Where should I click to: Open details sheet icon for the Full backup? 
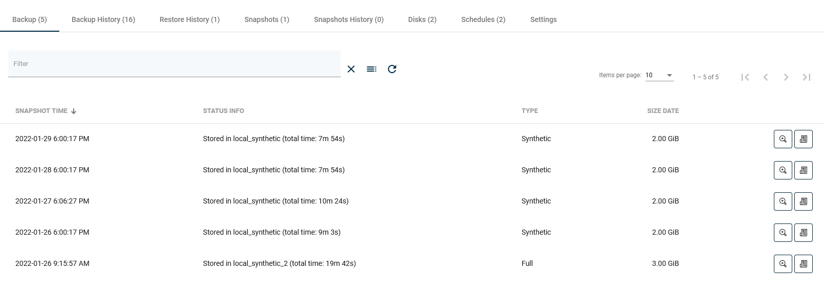click(803, 264)
